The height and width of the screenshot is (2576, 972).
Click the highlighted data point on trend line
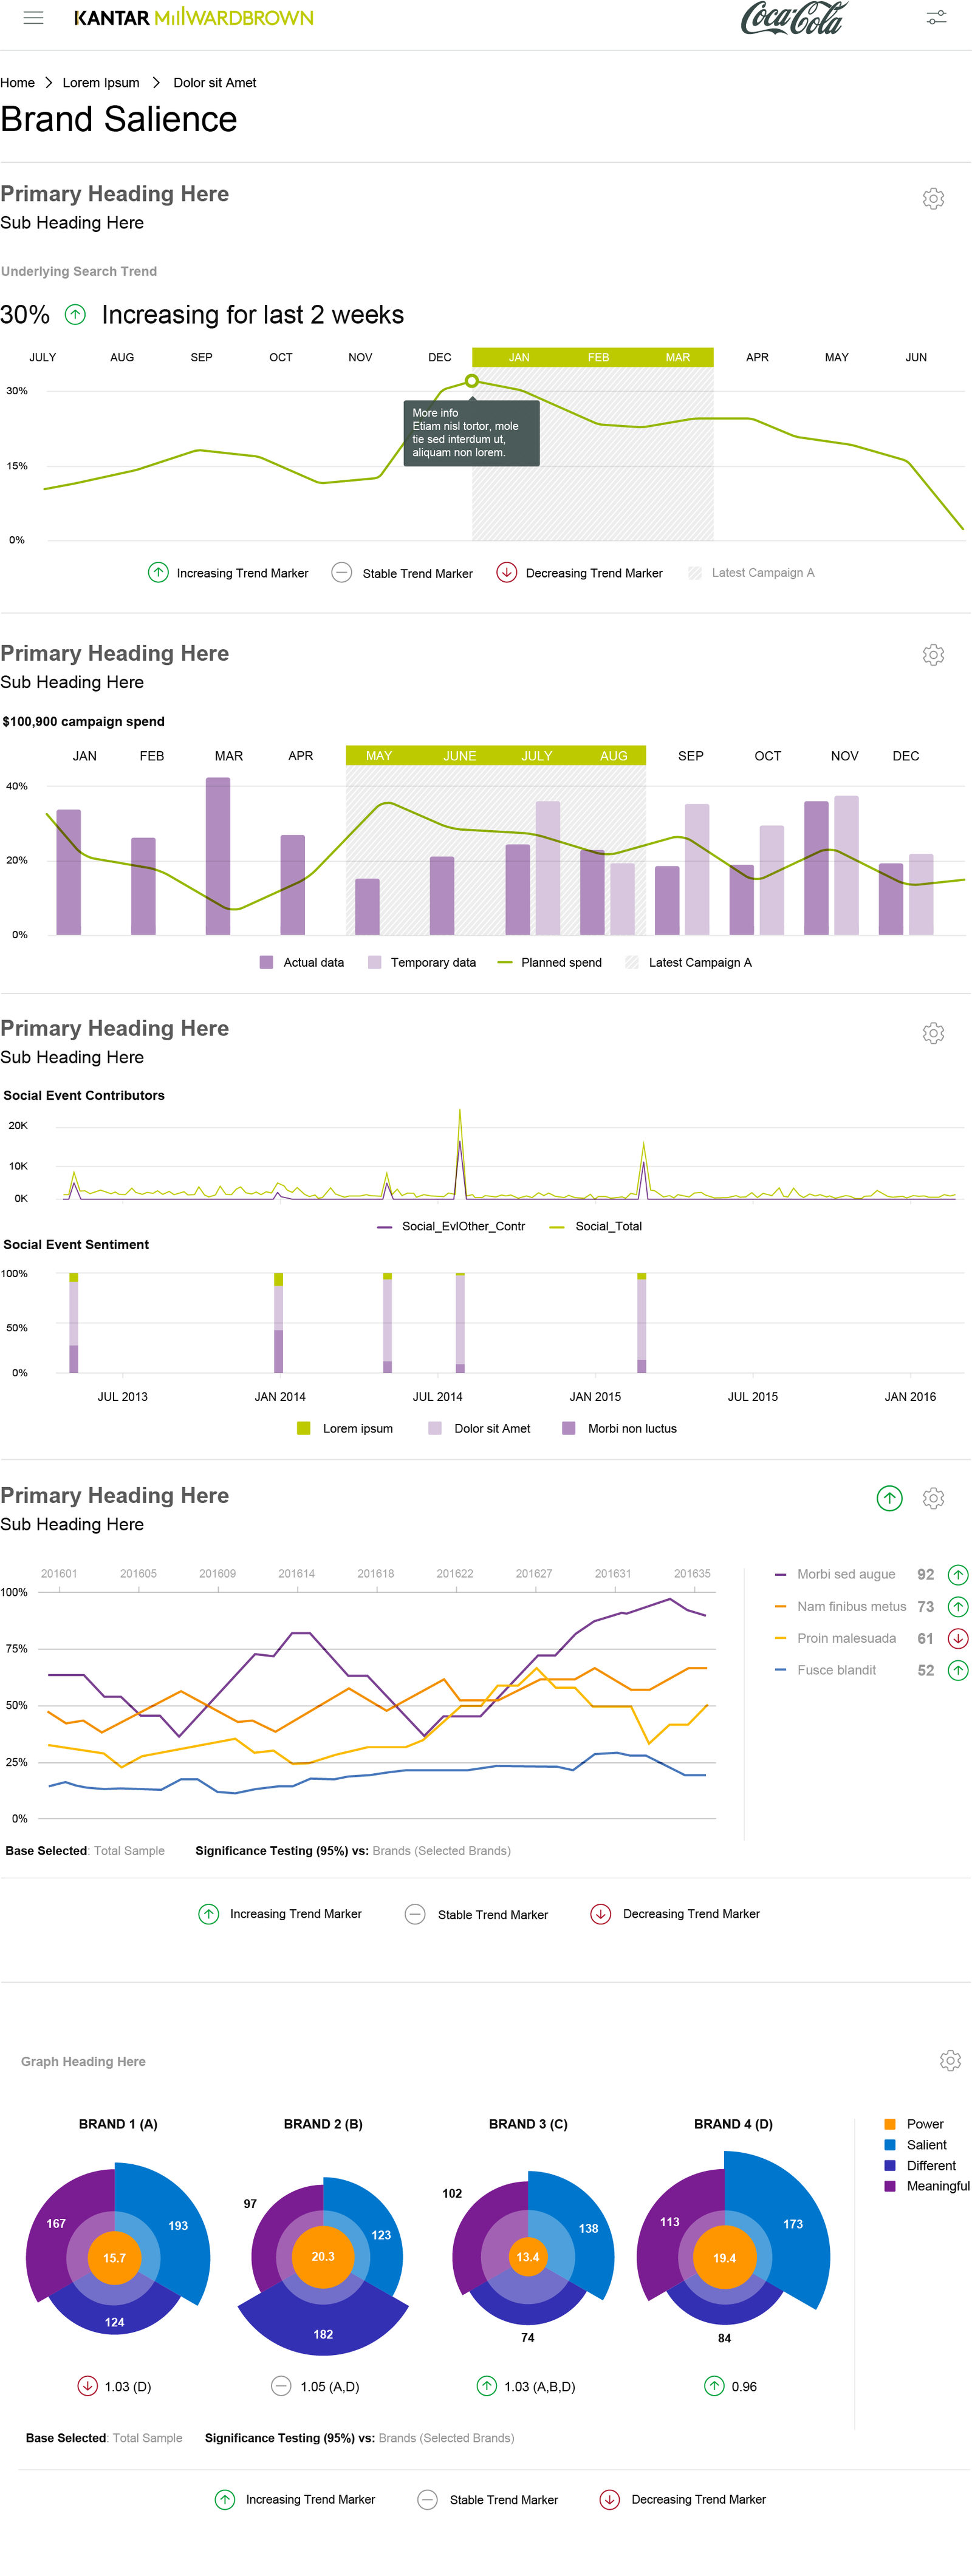(x=472, y=381)
